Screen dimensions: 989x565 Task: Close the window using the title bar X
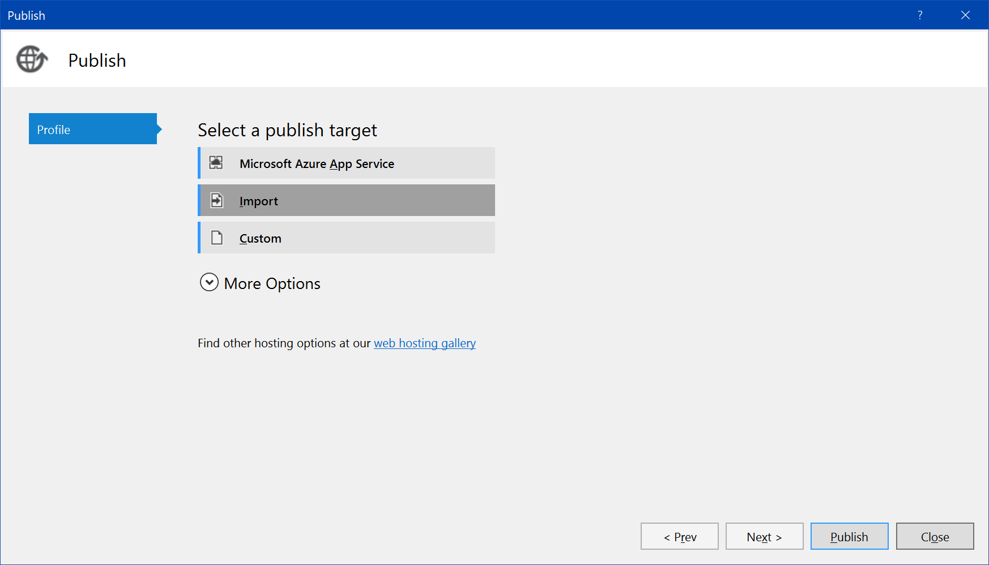(x=965, y=15)
